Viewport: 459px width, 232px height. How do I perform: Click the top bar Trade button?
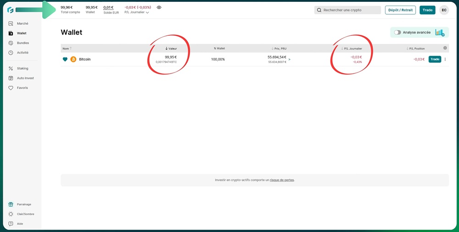pyautogui.click(x=427, y=10)
